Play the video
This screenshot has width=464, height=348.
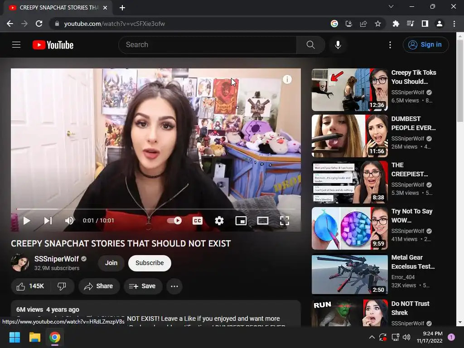[27, 221]
